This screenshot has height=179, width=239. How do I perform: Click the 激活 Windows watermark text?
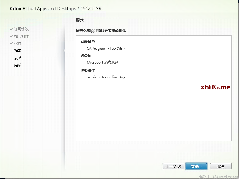pyautogui.click(x=219, y=176)
